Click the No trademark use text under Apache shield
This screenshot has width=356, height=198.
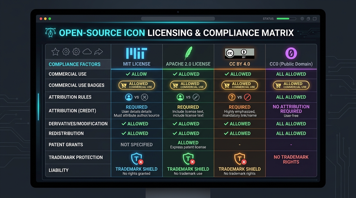click(188, 174)
